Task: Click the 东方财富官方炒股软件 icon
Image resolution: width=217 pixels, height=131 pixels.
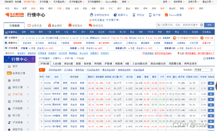Action: [175, 38]
